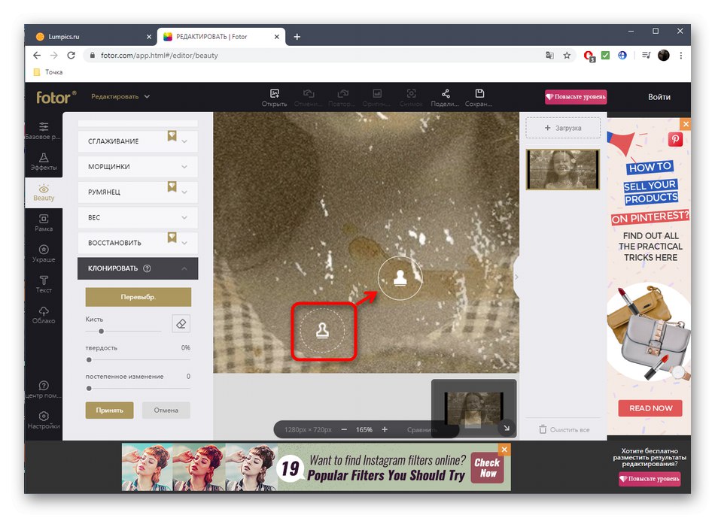Click Сравнить compare in zoom bar
Viewport: 715px width, 518px height.
click(421, 429)
